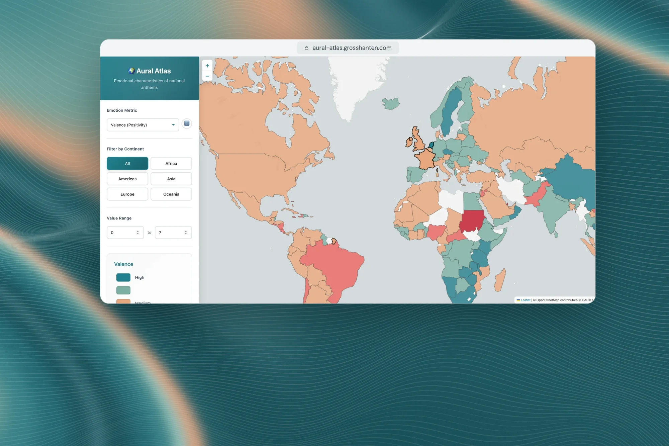Select Sudan on the map
This screenshot has height=446, width=669.
click(x=472, y=221)
